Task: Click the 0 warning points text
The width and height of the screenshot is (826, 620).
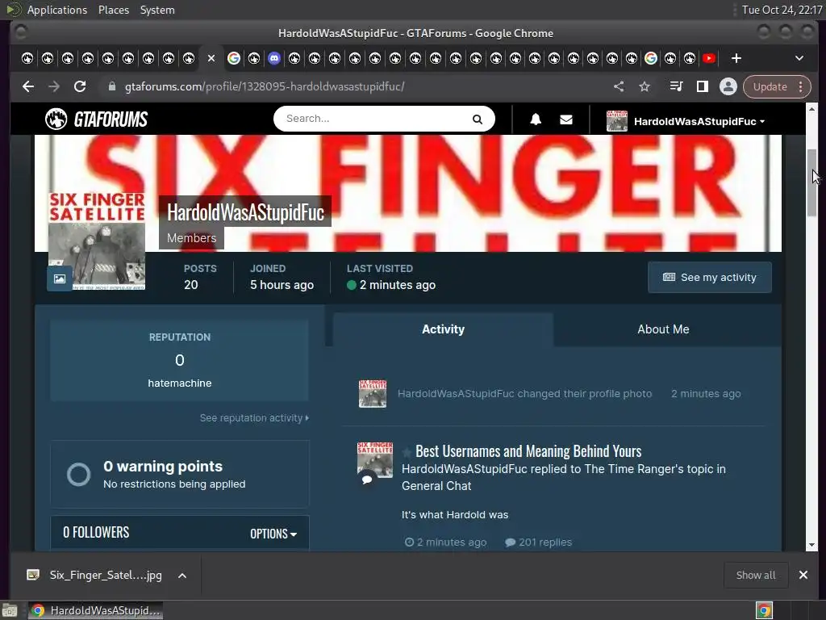Action: coord(163,466)
